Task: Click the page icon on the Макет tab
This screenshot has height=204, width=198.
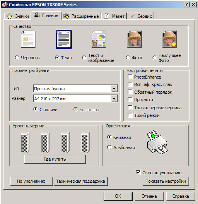Action: [106, 16]
